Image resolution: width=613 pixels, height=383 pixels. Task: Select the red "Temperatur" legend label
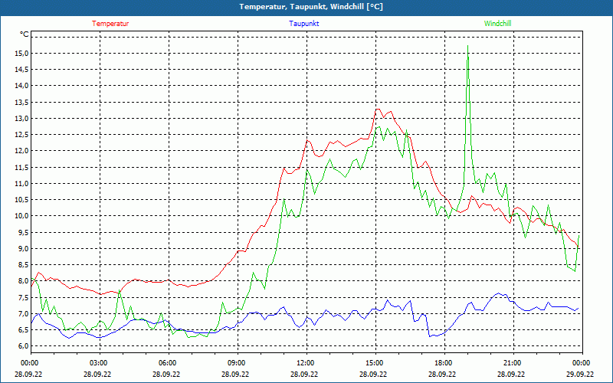click(110, 24)
